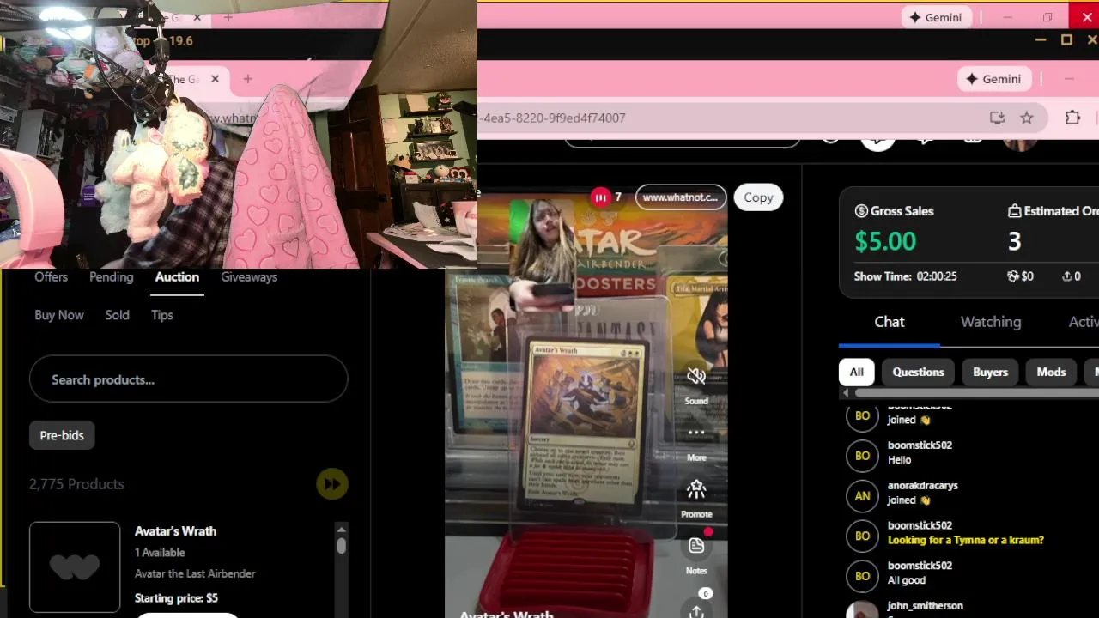Click the address bar URL text
The height and width of the screenshot is (618, 1099).
click(554, 118)
